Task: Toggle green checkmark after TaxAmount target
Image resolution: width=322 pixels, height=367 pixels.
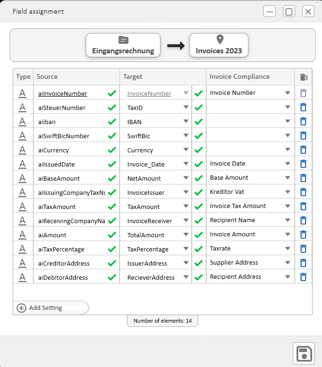Action: (199, 207)
